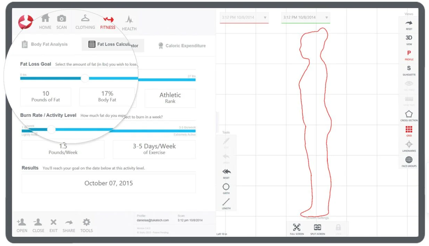
Task: Switch to Body Fat Analysis tab
Action: coord(45,45)
